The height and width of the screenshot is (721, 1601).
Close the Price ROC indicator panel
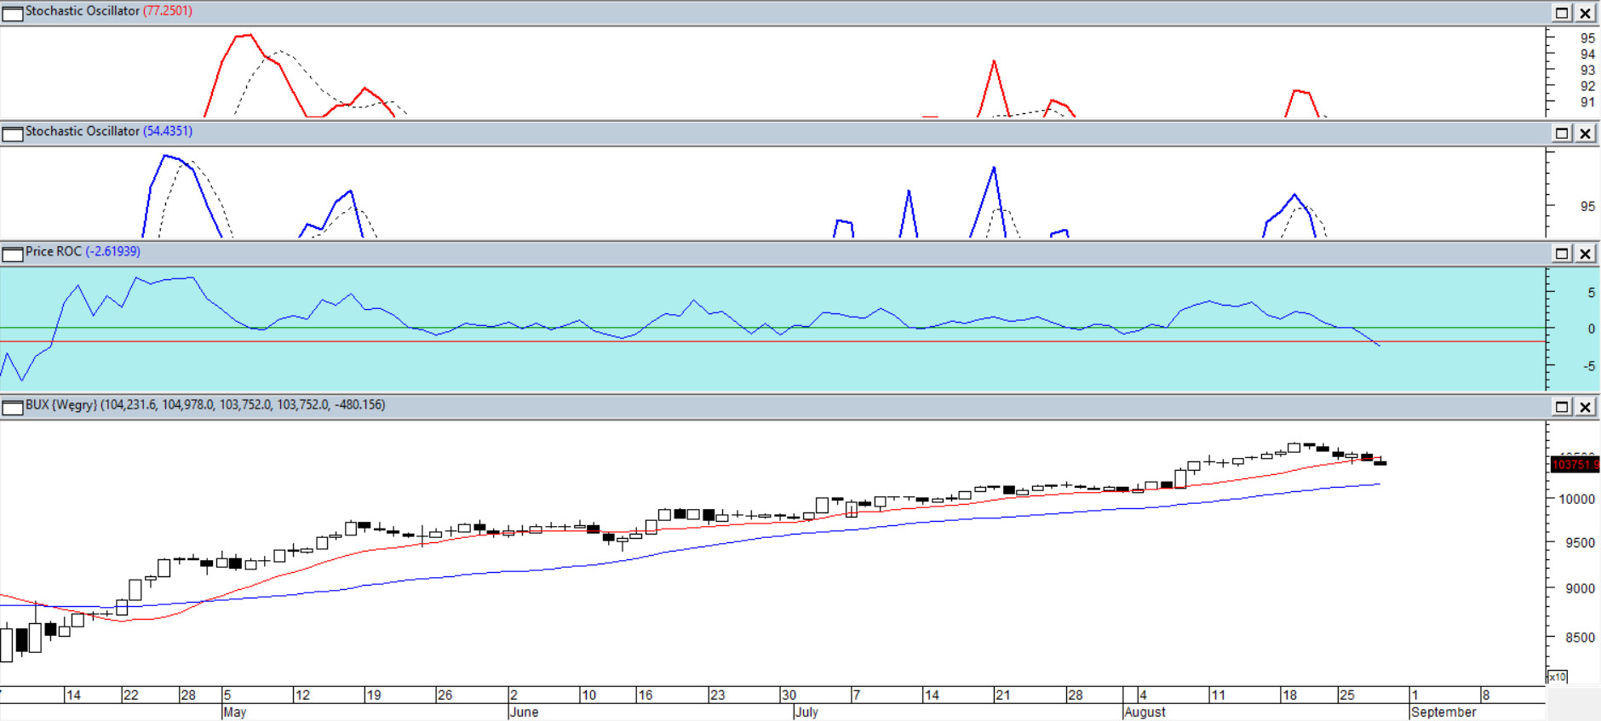pyautogui.click(x=1585, y=254)
